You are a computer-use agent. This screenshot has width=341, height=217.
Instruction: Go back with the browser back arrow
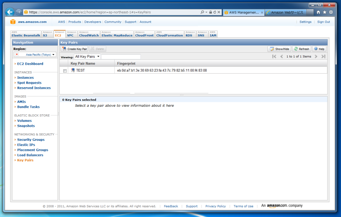10,12
